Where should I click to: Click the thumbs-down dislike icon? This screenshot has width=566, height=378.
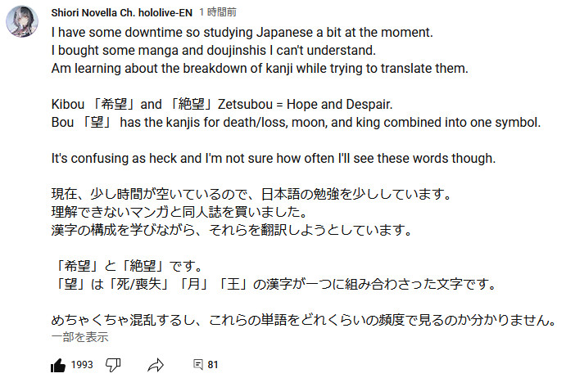tap(113, 365)
